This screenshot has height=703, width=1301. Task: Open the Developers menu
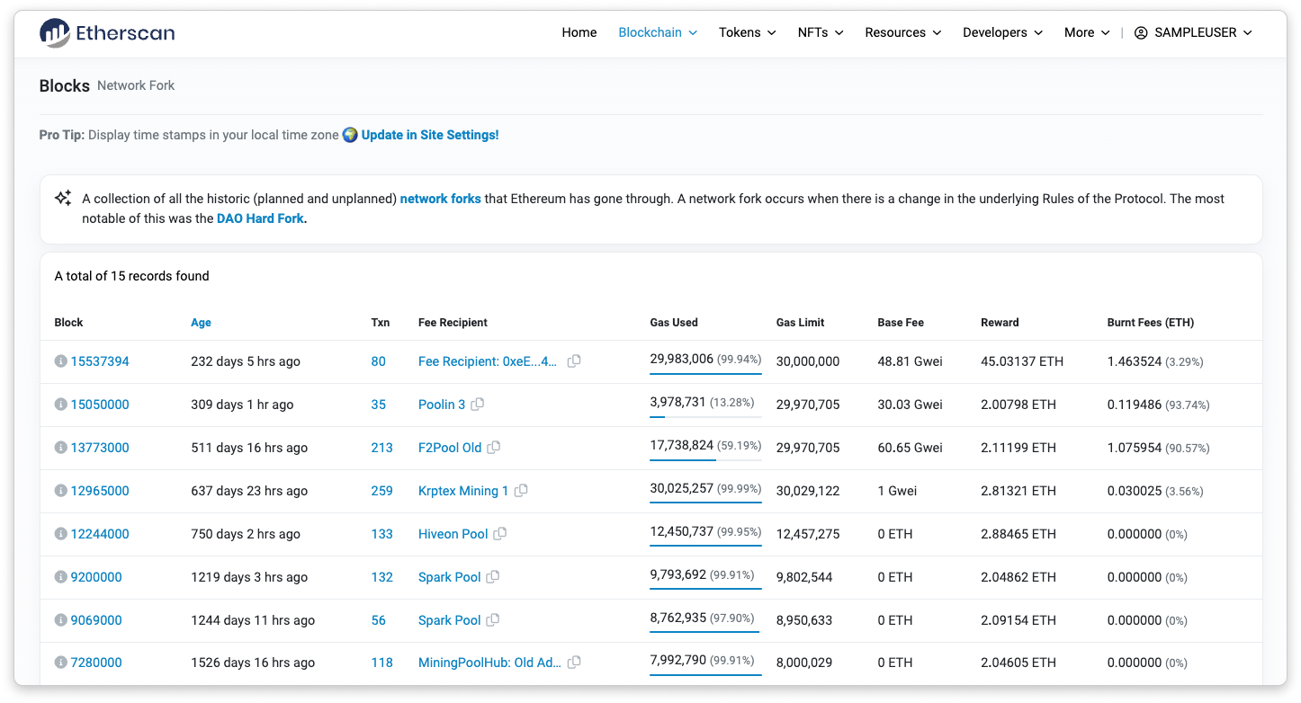1002,32
